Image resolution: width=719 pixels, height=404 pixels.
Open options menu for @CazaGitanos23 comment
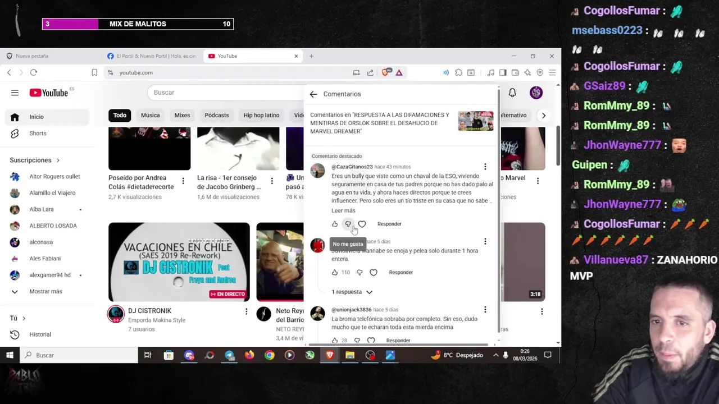point(485,167)
